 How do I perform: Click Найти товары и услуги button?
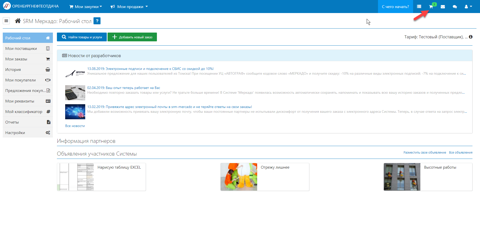[82, 37]
